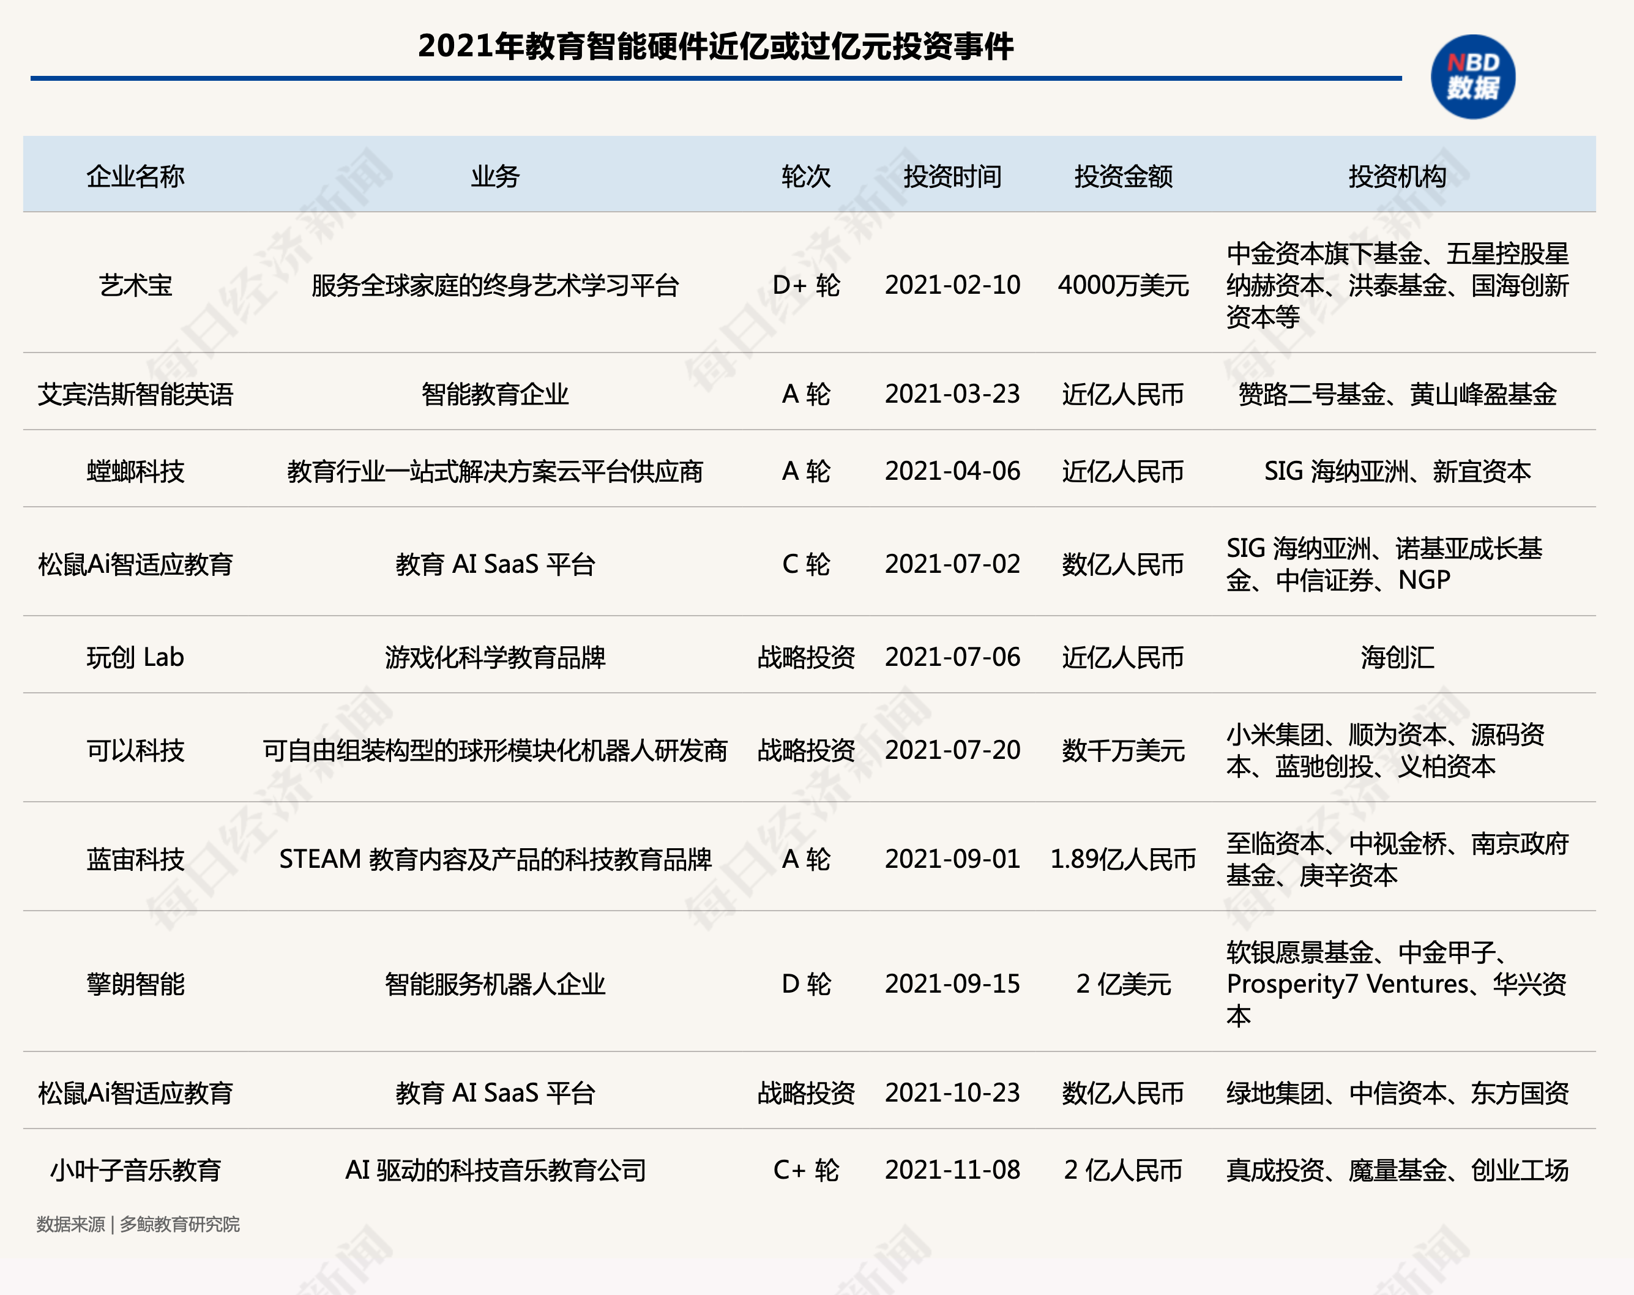
Task: Click AI 驱动的科技音乐教育公司 cell
Action: click(495, 1171)
